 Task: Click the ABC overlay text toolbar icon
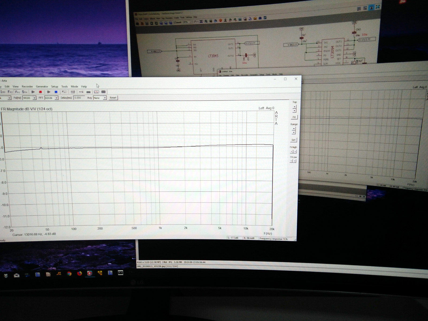[64, 92]
